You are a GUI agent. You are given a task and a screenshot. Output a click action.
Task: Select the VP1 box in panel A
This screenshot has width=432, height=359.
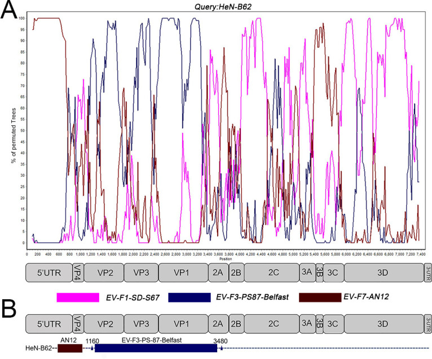tap(183, 273)
